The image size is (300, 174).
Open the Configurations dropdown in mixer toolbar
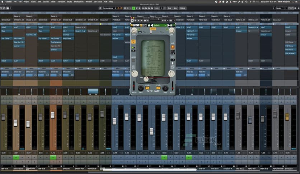pyautogui.click(x=109, y=8)
